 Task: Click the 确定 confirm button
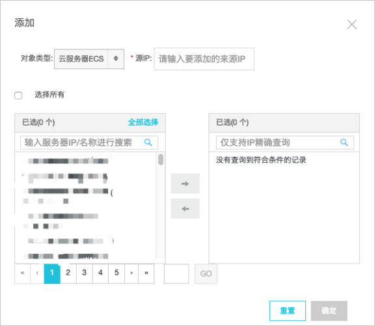click(x=329, y=310)
